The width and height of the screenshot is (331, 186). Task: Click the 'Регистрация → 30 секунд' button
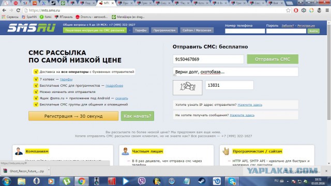pos(73,116)
